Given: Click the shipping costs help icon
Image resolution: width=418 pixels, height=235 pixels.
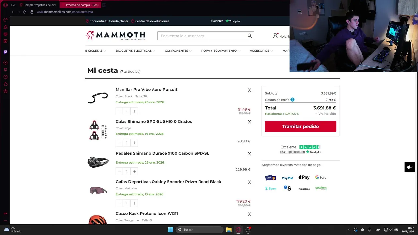Looking at the screenshot, I should [292, 100].
